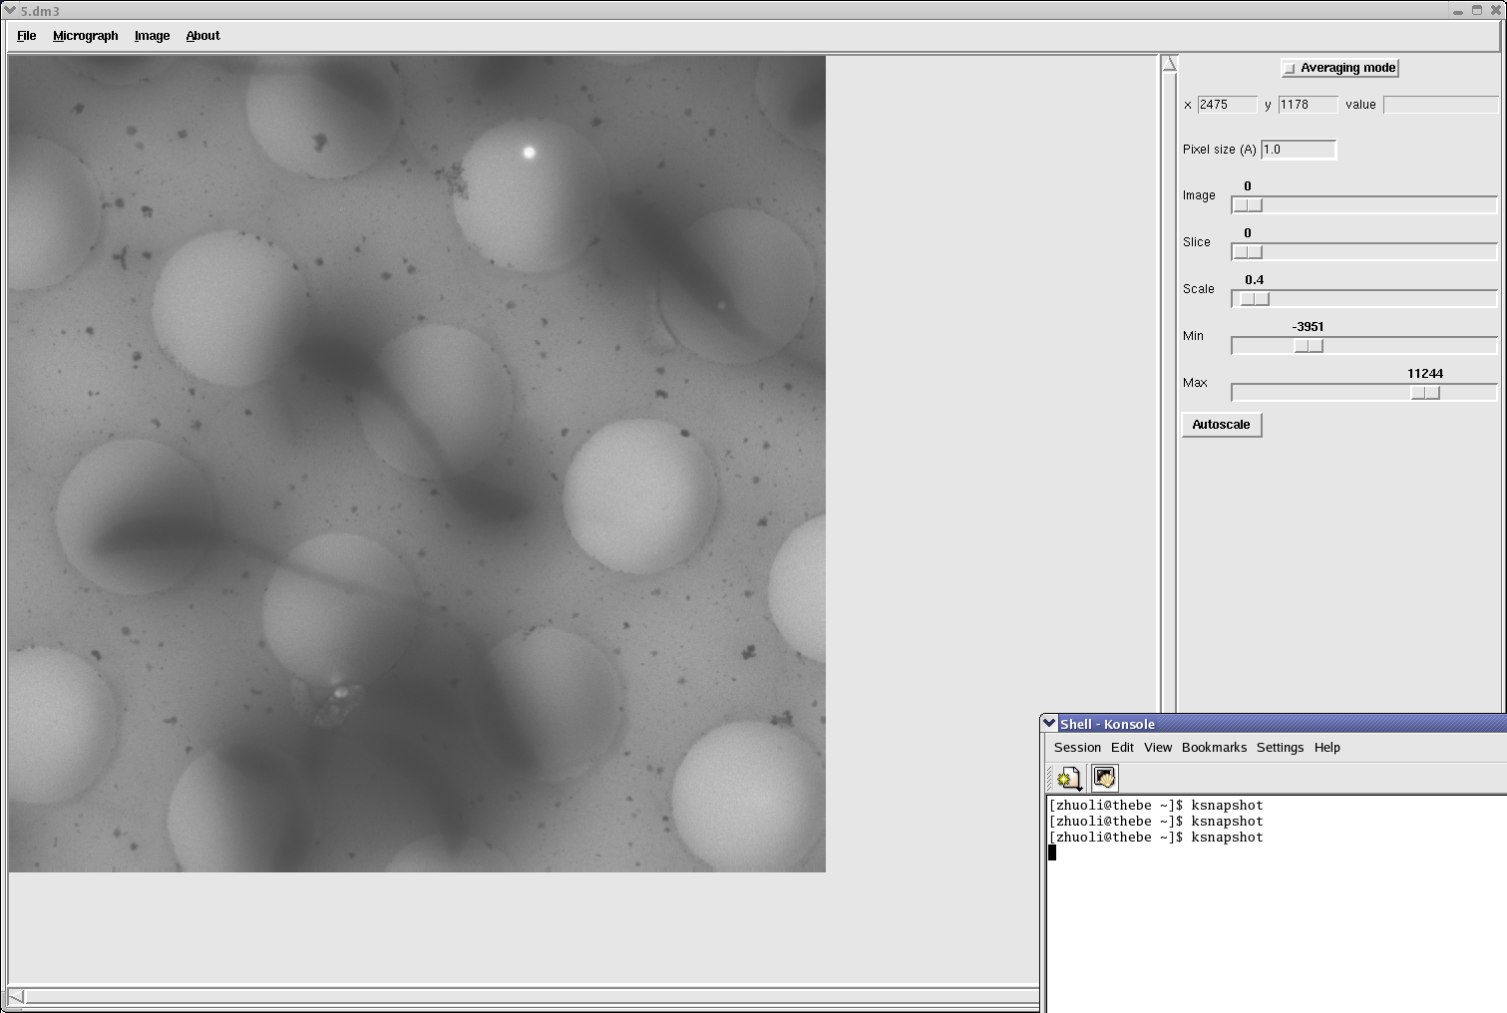The image size is (1507, 1013).
Task: Open Konsole's Bookmarks menu
Action: pyautogui.click(x=1214, y=748)
